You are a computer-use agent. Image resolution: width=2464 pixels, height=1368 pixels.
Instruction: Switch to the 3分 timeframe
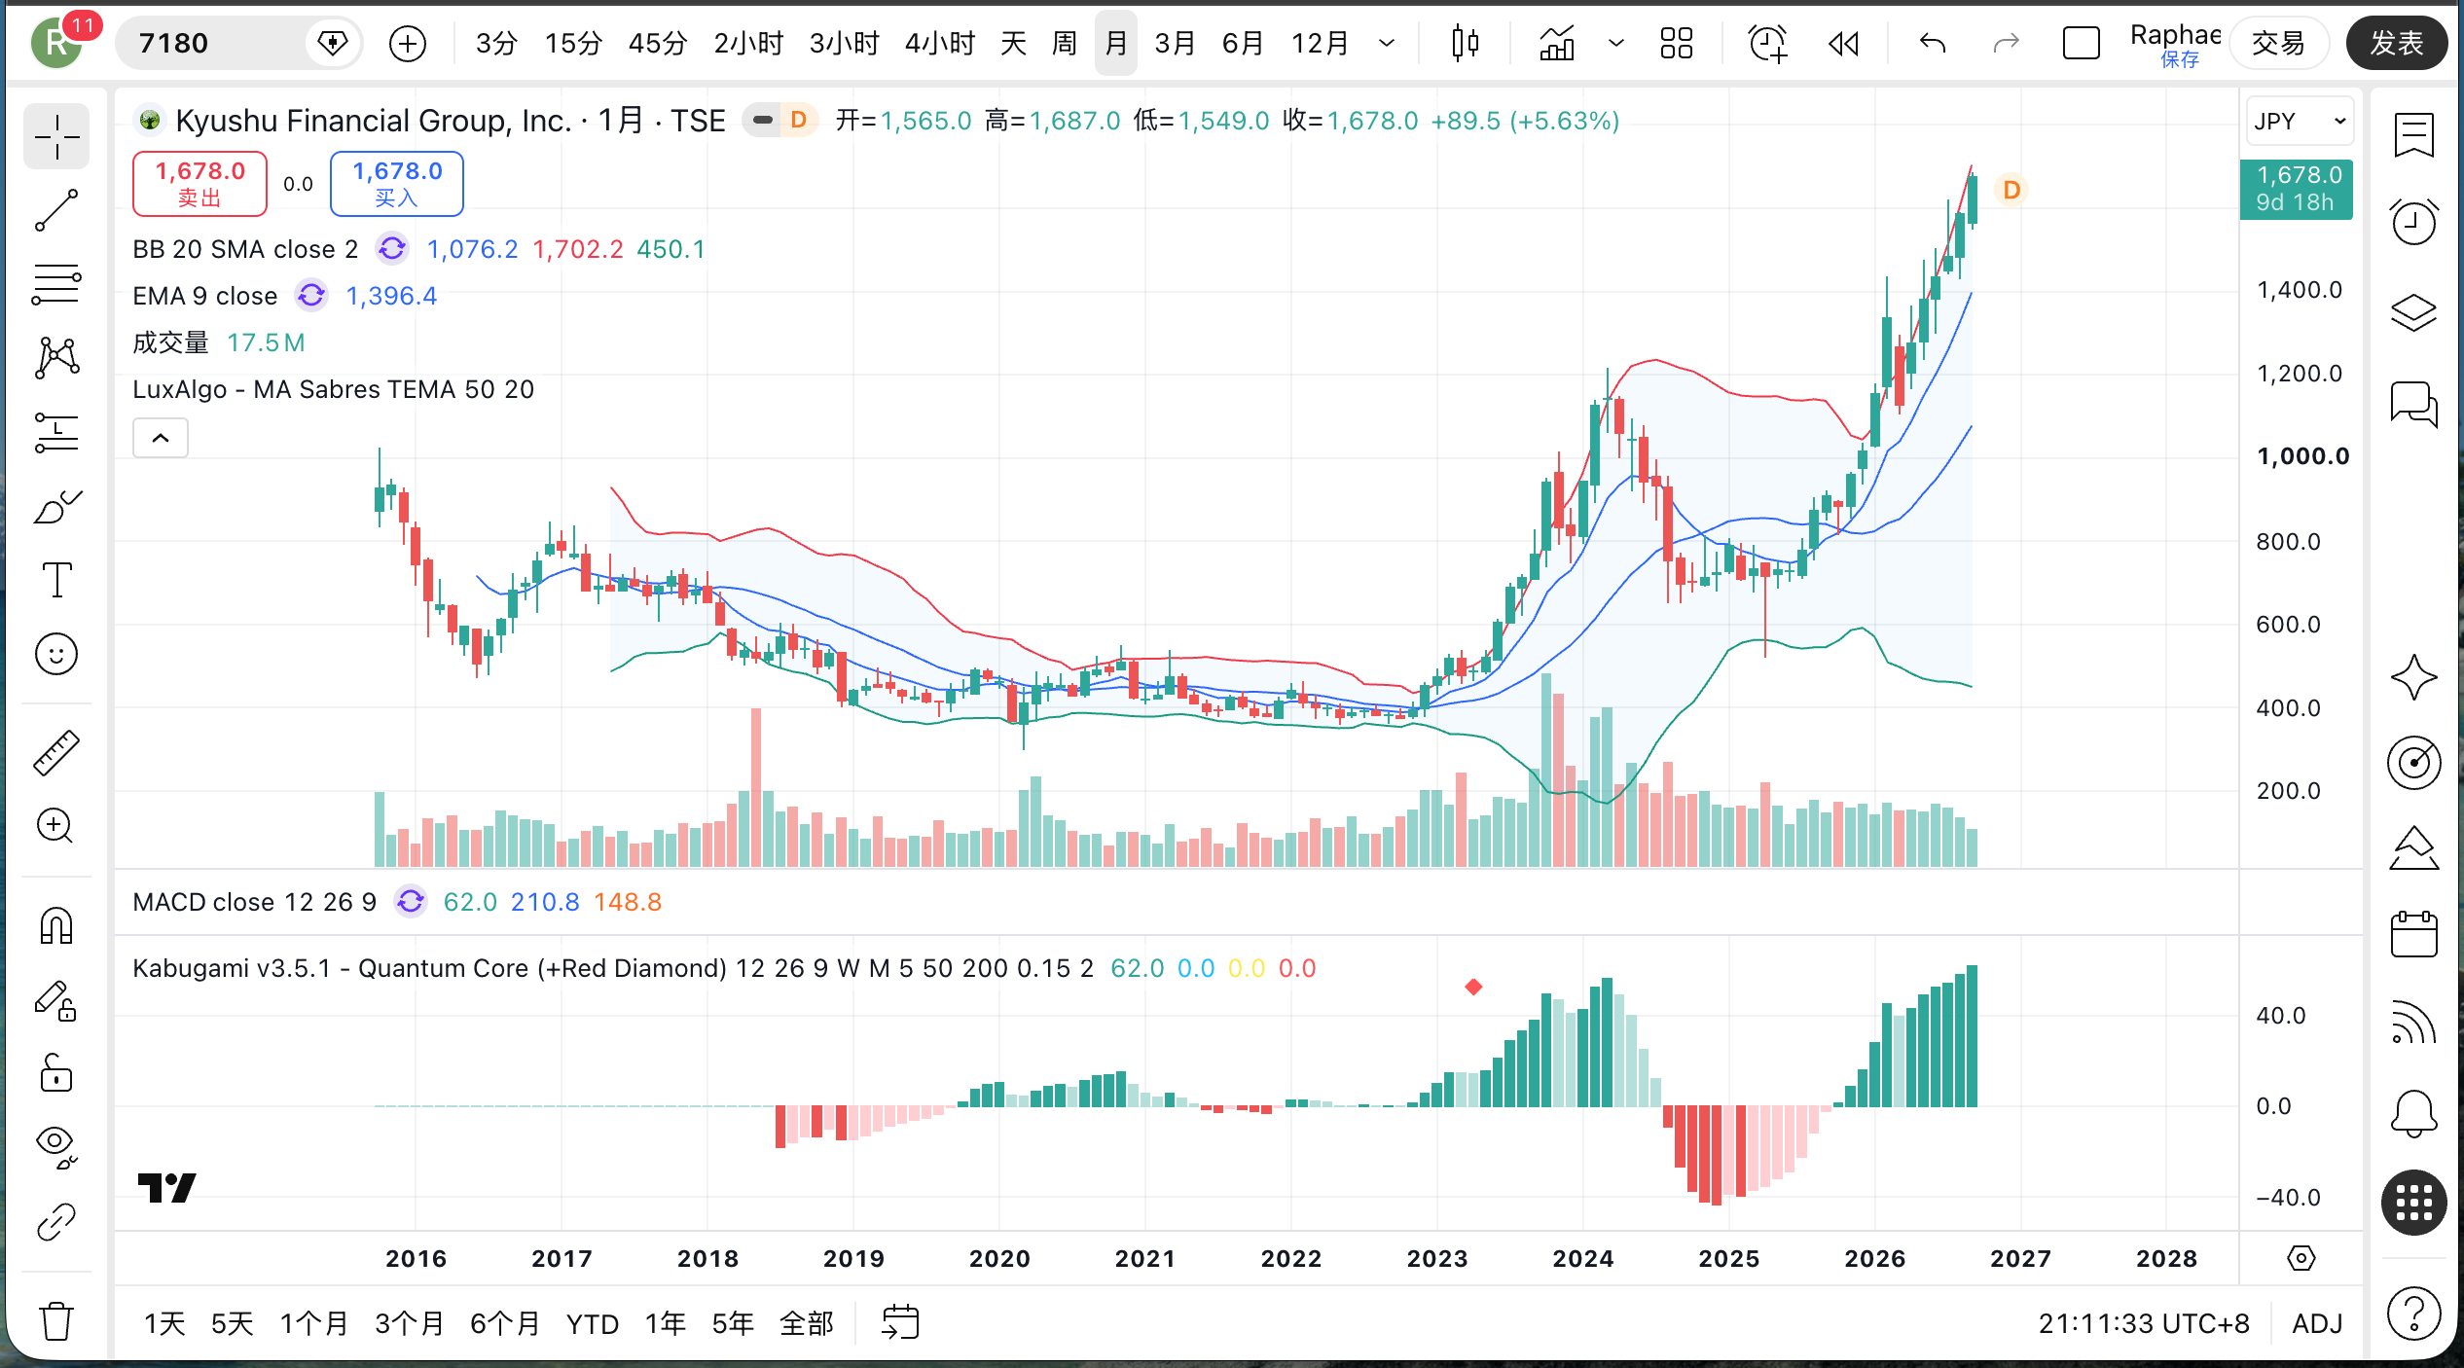pyautogui.click(x=496, y=44)
